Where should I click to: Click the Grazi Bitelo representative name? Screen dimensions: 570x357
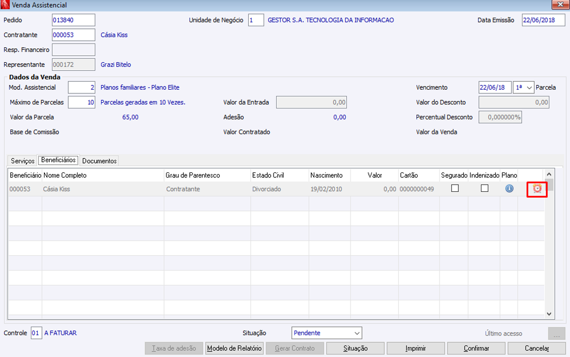[116, 65]
